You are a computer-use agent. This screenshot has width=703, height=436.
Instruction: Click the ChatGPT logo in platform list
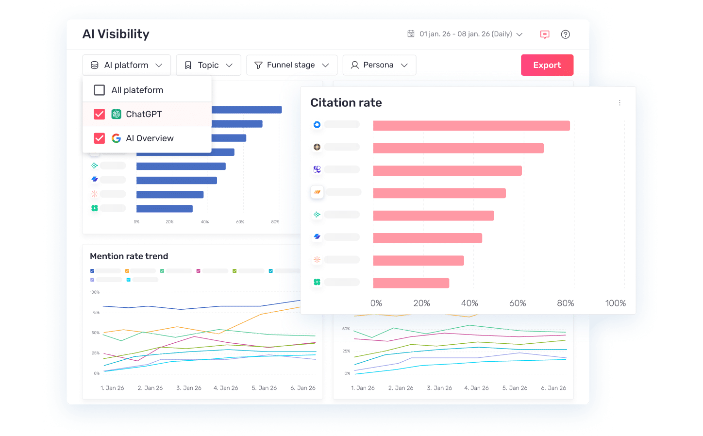[x=117, y=114]
